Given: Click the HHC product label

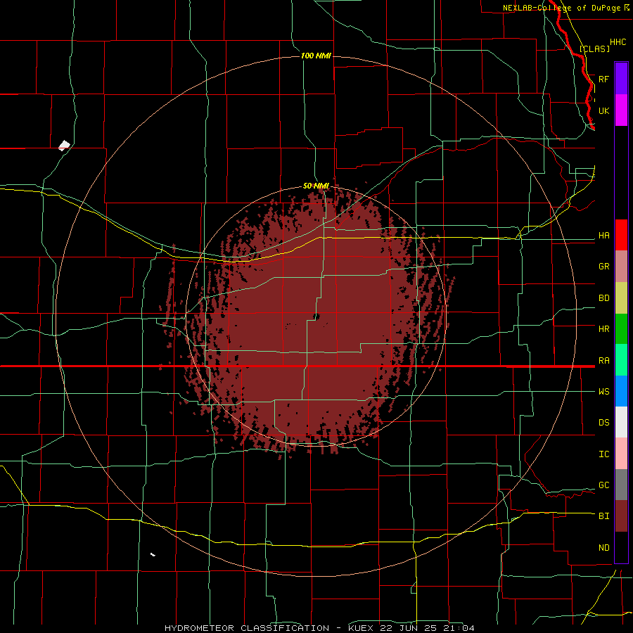Looking at the screenshot, I should [x=618, y=42].
